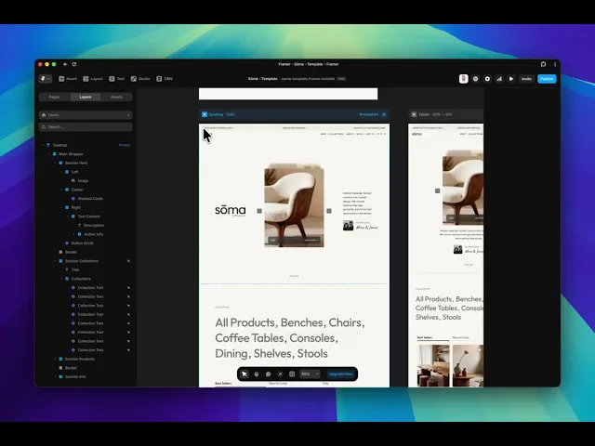Switch to the Assets tab
The width and height of the screenshot is (595, 446).
116,97
